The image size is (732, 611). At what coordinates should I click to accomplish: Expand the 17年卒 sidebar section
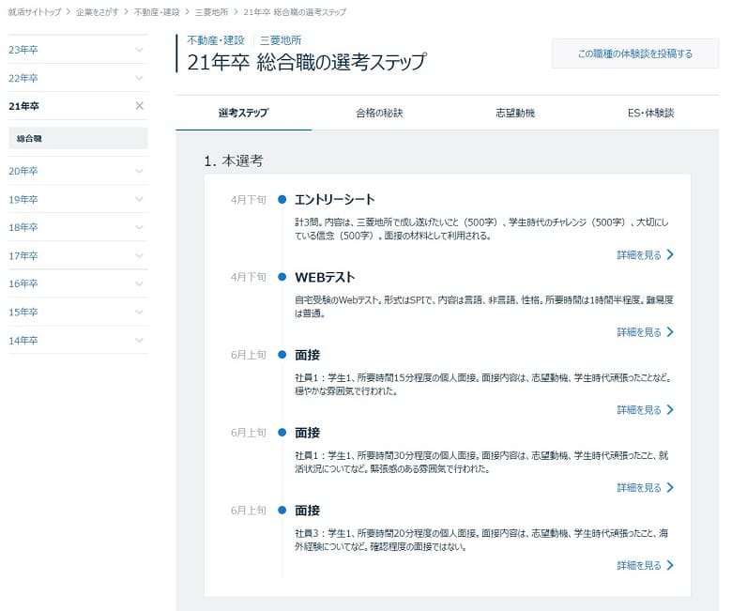pos(78,256)
